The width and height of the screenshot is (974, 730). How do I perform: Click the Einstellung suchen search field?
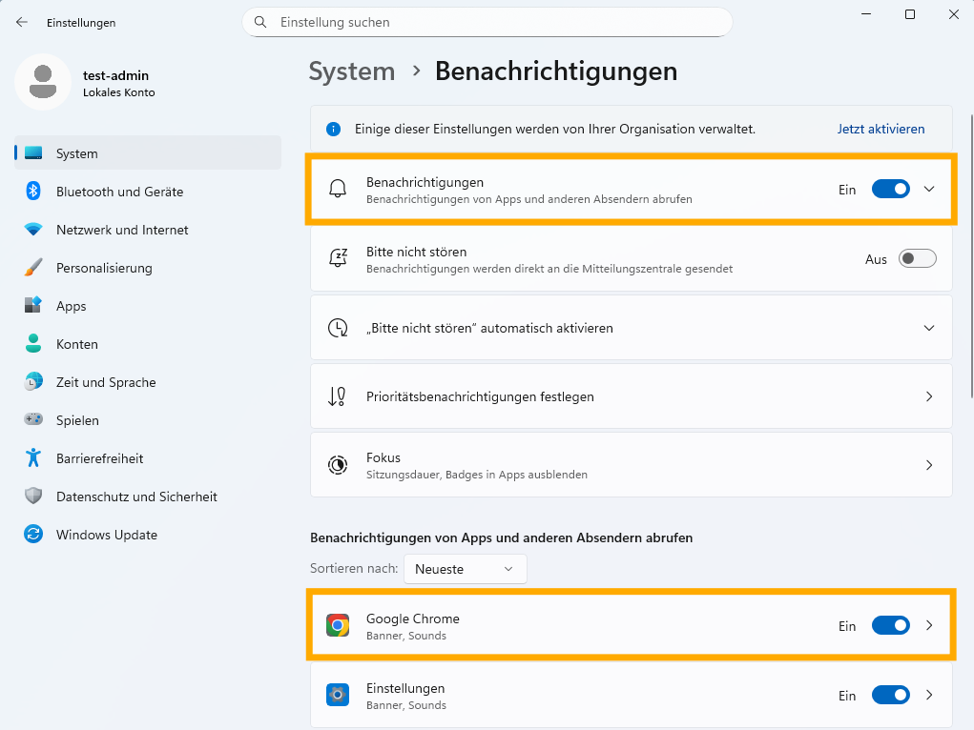[x=487, y=22]
